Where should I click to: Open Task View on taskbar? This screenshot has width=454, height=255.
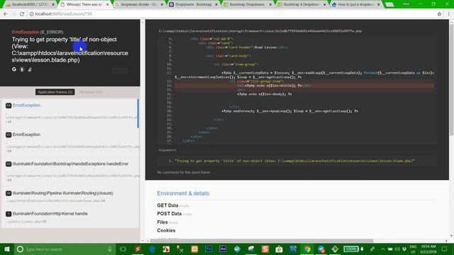pos(123,249)
